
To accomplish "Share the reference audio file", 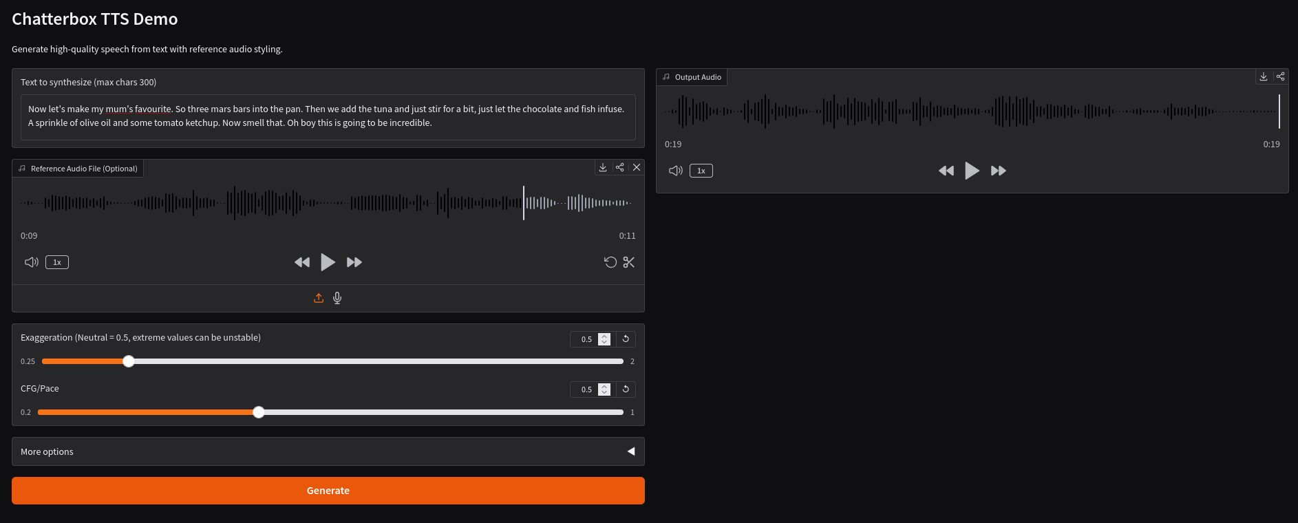I will [620, 167].
